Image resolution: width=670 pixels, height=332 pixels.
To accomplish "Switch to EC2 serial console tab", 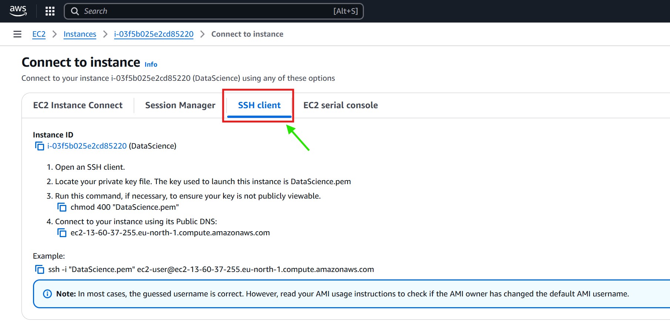I will point(340,105).
